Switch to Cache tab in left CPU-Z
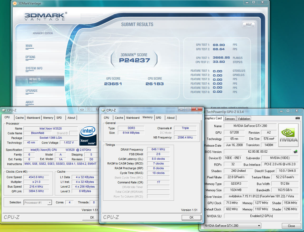The image size is (304, 232). click(x=20, y=118)
